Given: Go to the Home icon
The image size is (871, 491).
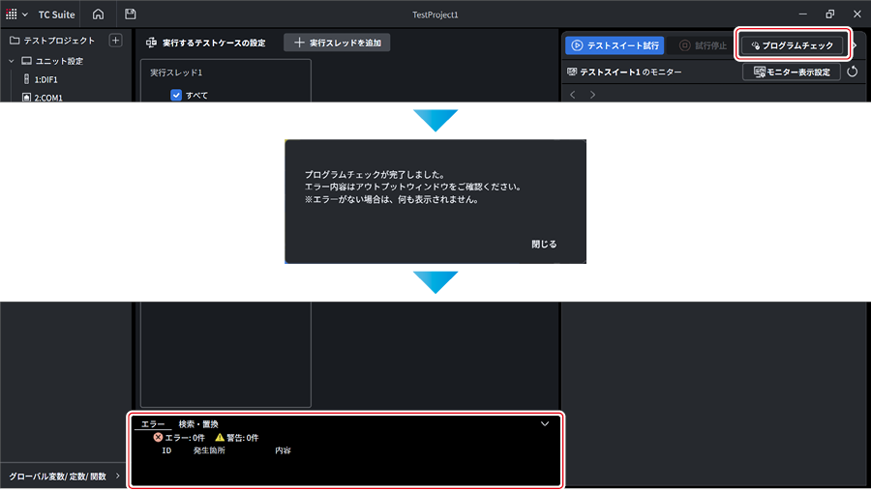Looking at the screenshot, I should click(x=99, y=14).
